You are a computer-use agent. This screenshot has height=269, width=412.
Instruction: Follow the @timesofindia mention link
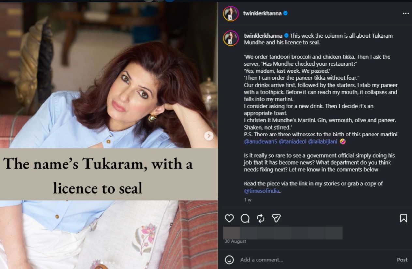click(x=262, y=191)
